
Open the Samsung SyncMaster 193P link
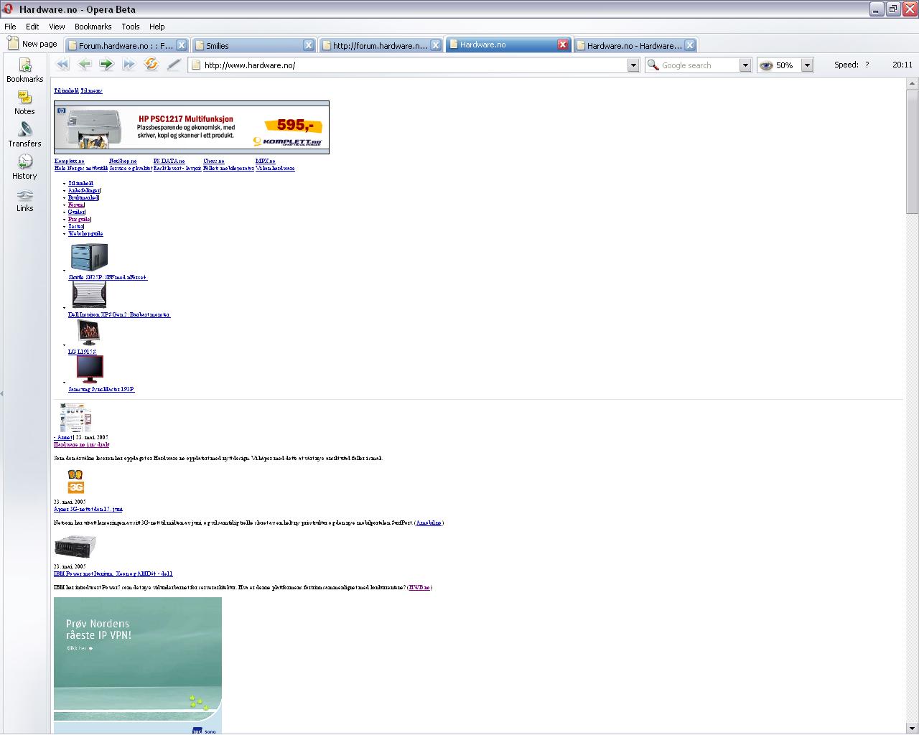pos(101,389)
